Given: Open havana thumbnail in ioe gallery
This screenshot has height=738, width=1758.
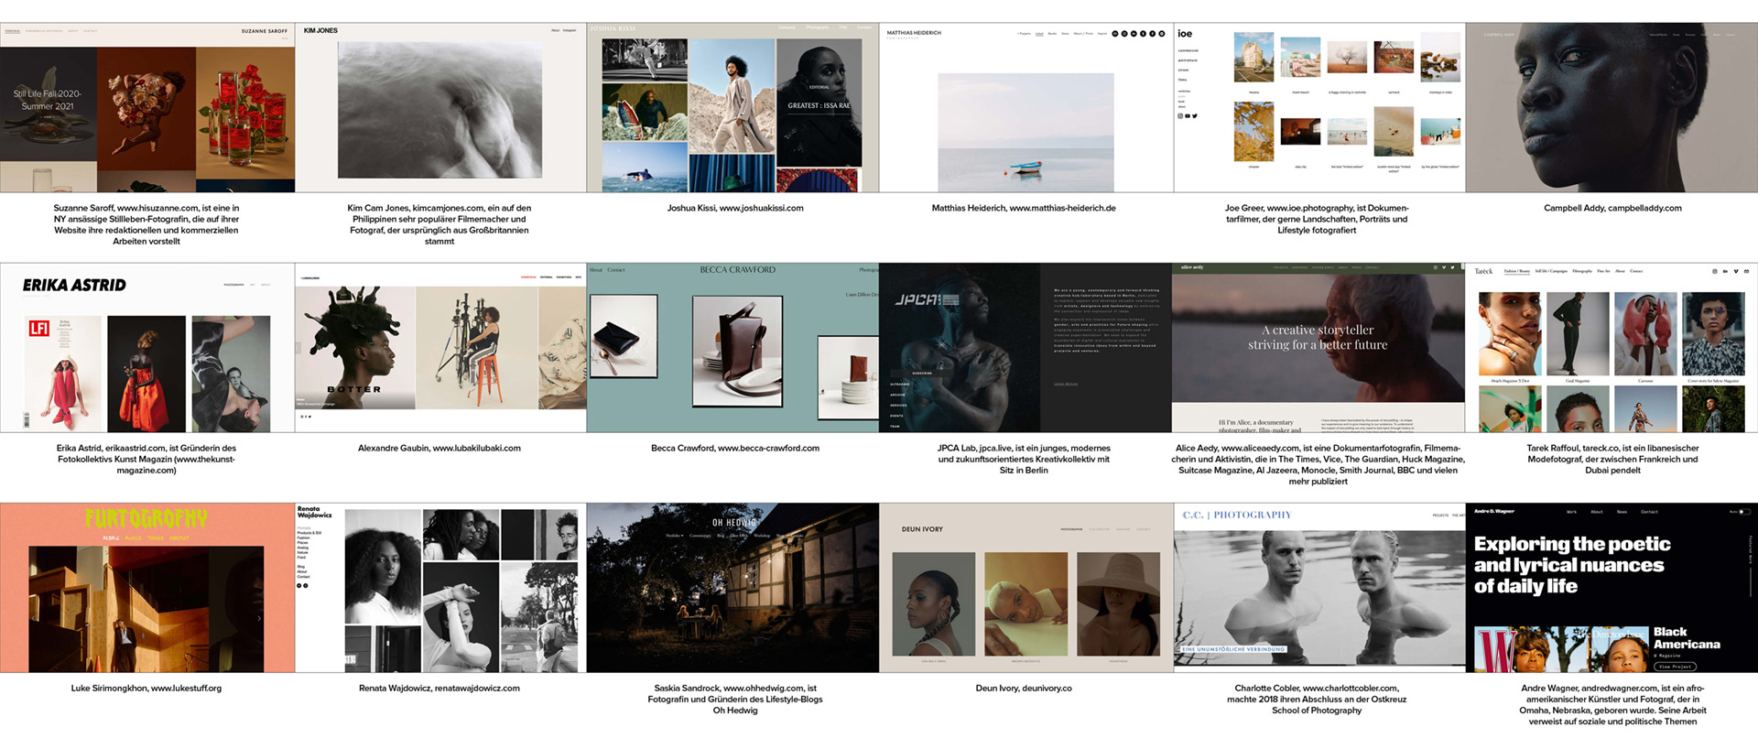Looking at the screenshot, I should pyautogui.click(x=1253, y=59).
